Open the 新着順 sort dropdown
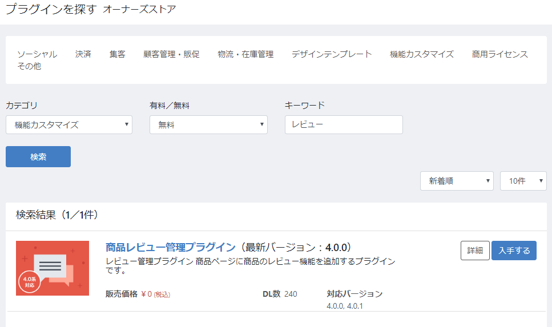 tap(457, 181)
